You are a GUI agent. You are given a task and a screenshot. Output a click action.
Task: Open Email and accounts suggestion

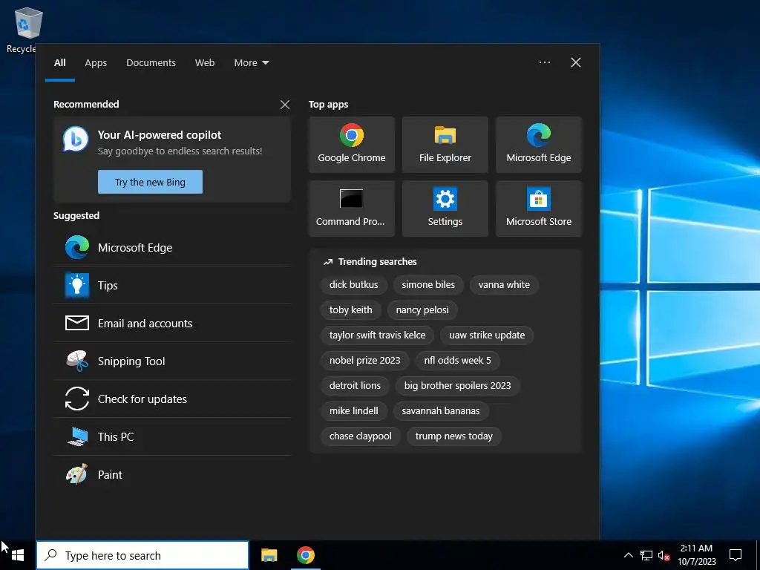(172, 323)
